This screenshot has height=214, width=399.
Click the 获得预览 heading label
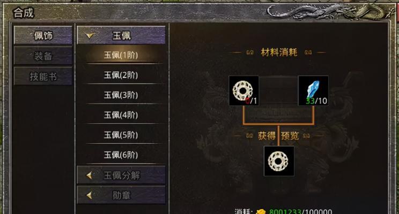pyautogui.click(x=278, y=136)
